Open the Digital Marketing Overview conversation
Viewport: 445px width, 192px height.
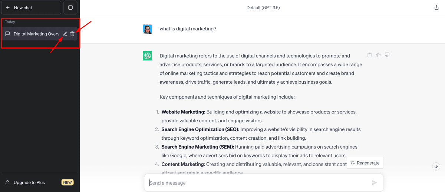[36, 34]
